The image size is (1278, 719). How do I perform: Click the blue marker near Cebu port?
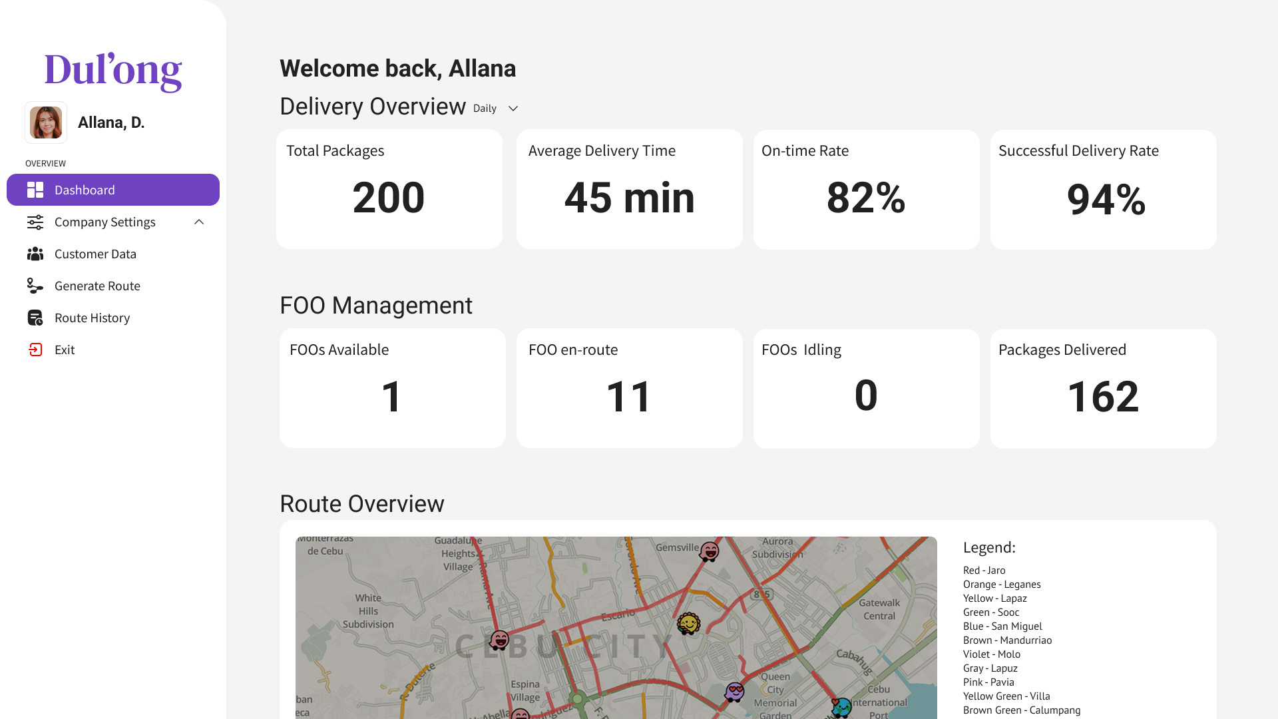841,707
